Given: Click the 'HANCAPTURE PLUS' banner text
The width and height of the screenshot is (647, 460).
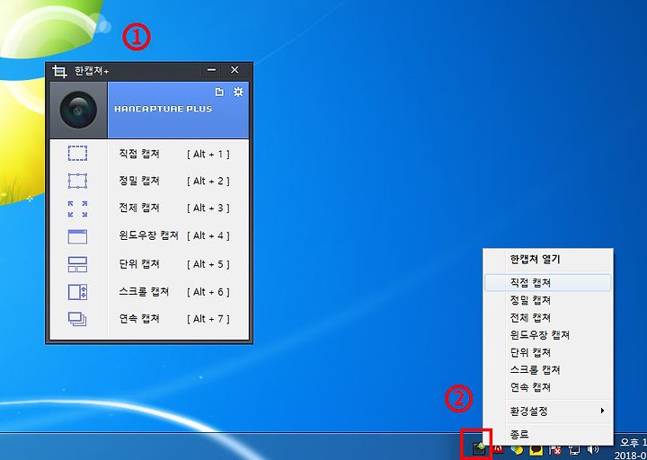Looking at the screenshot, I should (x=163, y=109).
